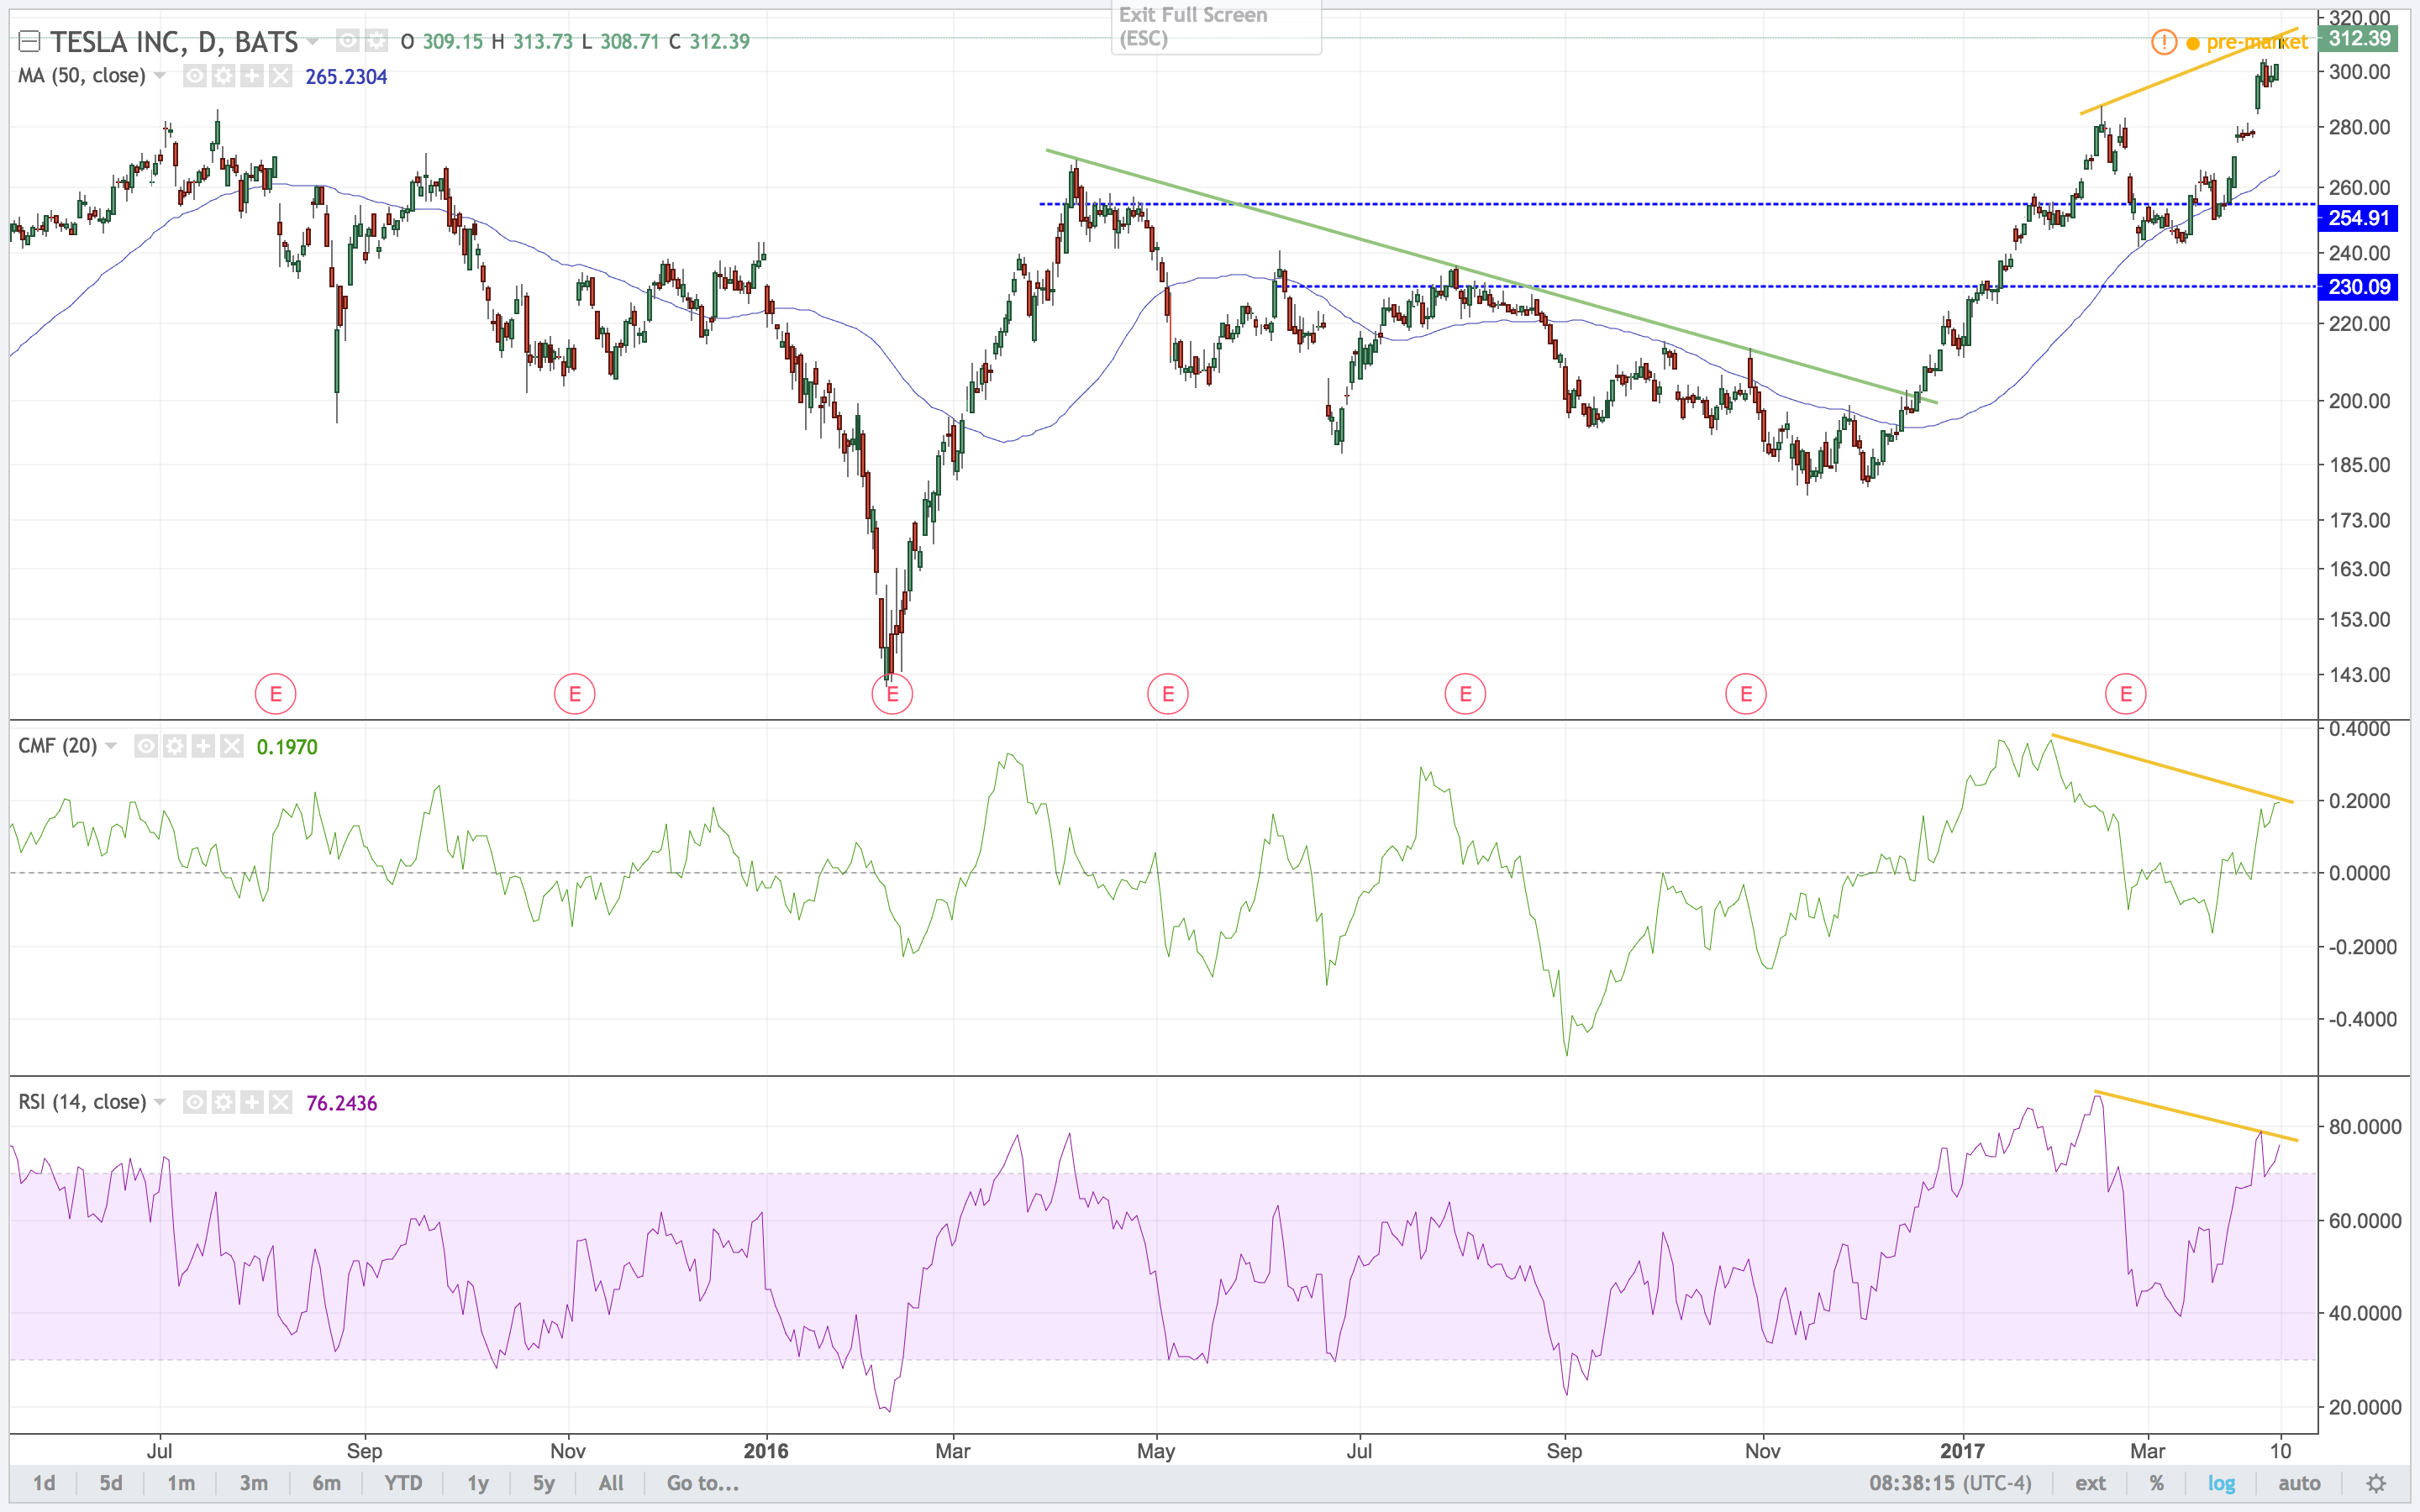The image size is (2420, 1512).
Task: Click the Go to... button
Action: 702,1483
